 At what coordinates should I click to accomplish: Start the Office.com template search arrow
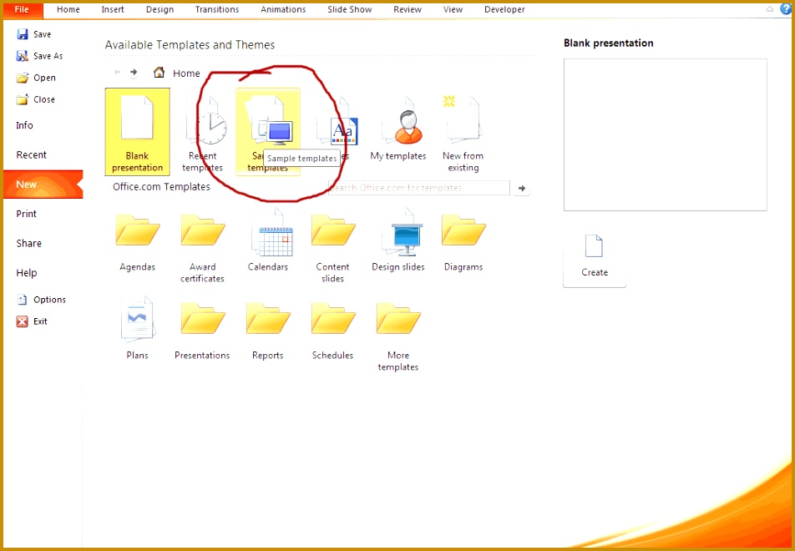(x=522, y=188)
